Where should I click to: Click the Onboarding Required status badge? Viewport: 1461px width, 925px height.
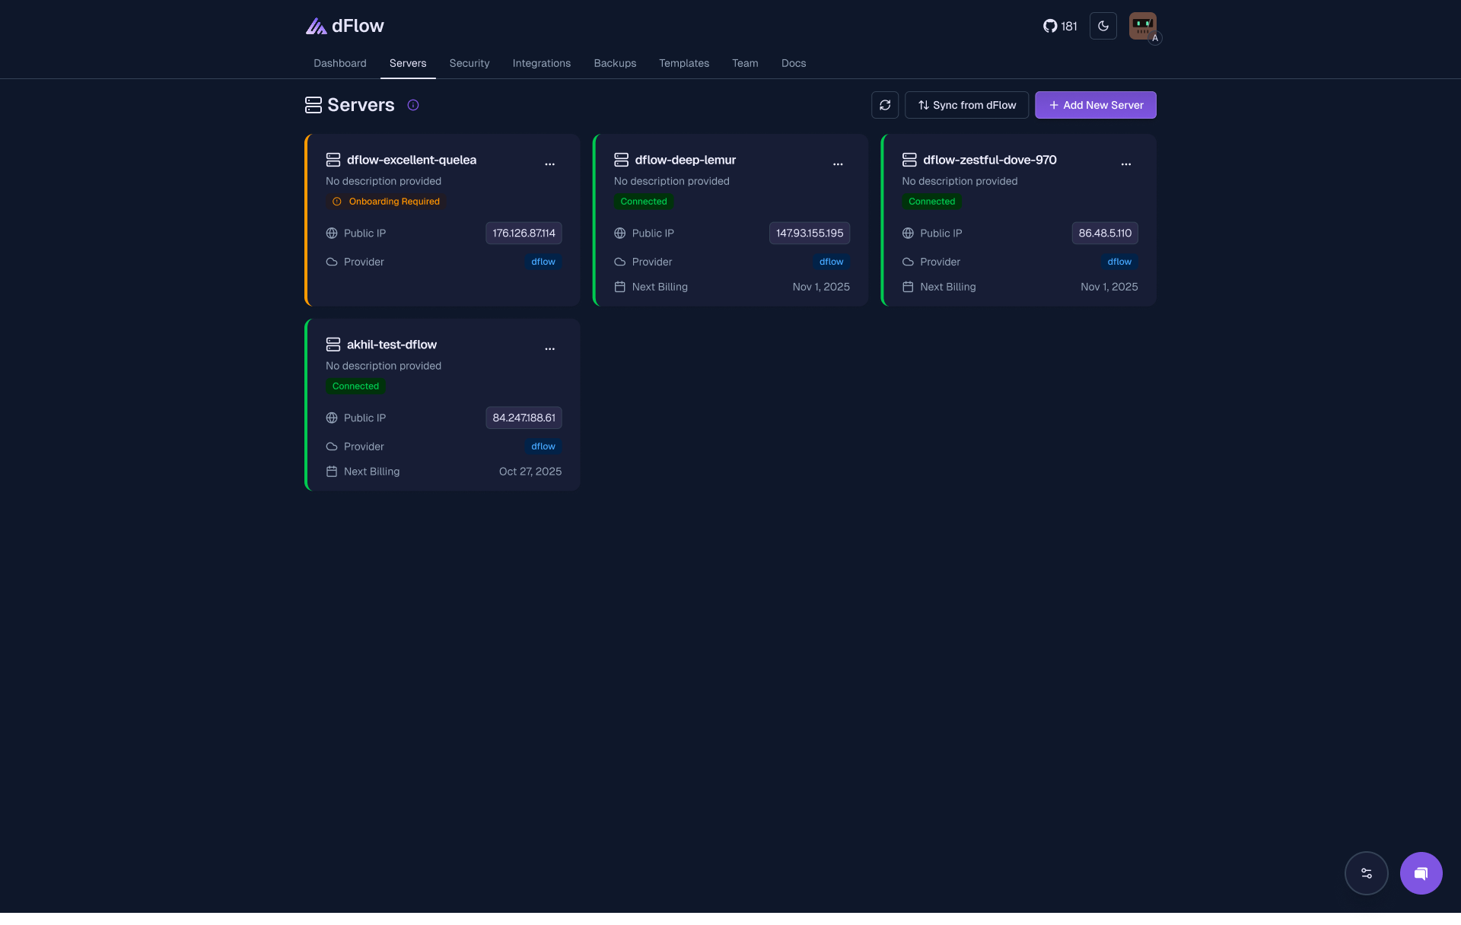pos(387,202)
